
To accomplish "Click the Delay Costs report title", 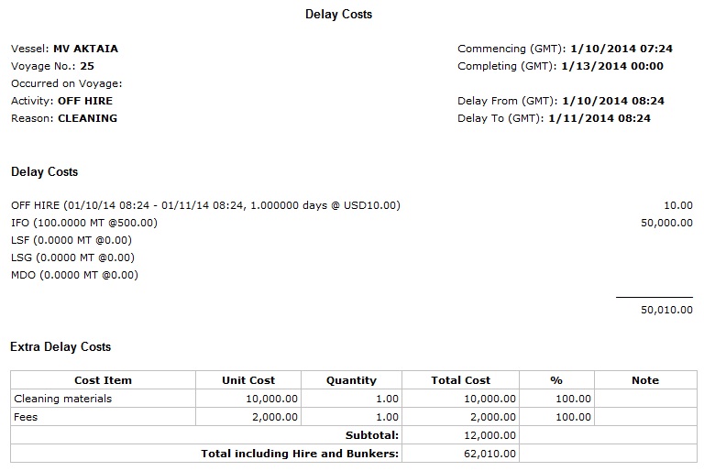I will (x=338, y=15).
